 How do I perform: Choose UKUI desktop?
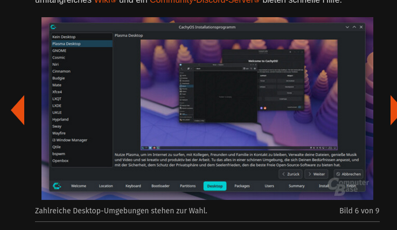(x=82, y=113)
